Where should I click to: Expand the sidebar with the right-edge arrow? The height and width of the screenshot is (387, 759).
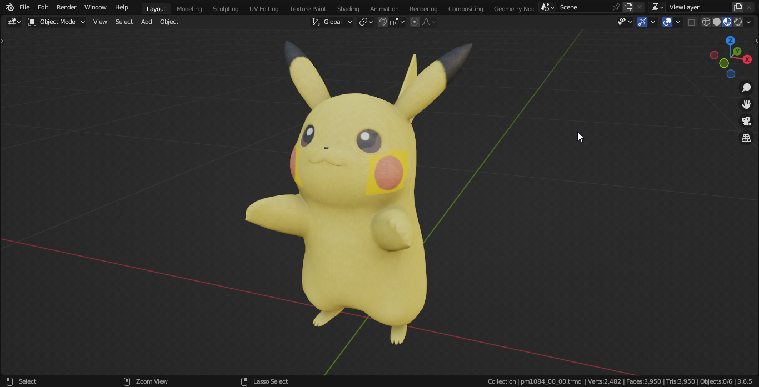[756, 41]
